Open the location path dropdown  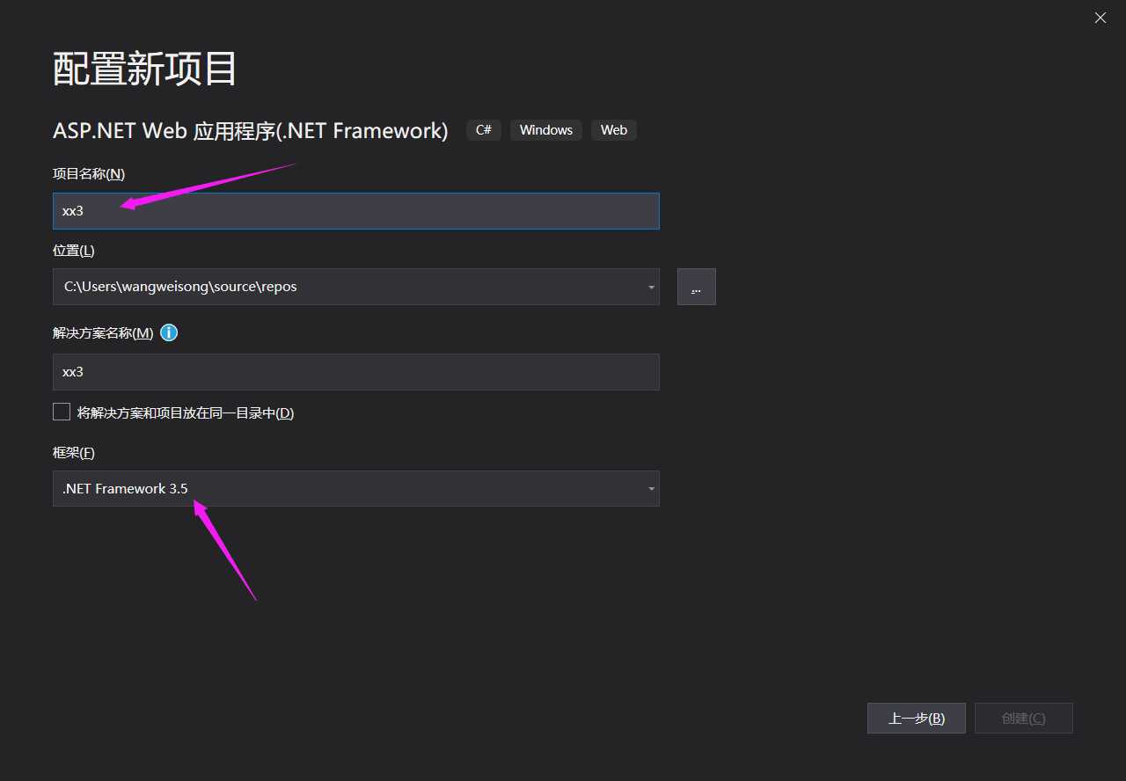[x=651, y=287]
